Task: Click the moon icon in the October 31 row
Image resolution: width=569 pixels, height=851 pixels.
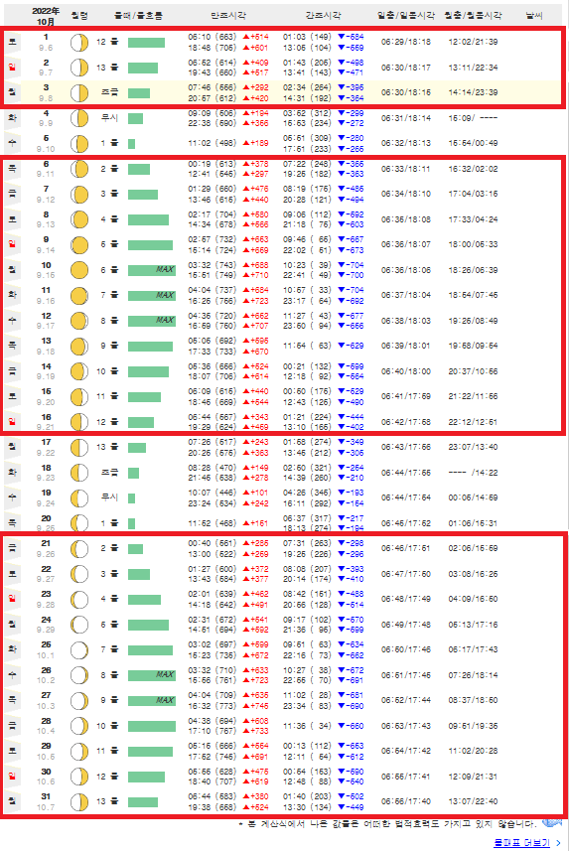Action: pos(79,801)
